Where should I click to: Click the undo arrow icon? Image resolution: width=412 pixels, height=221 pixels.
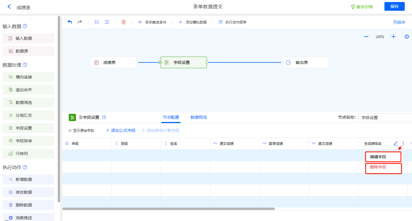(x=70, y=22)
